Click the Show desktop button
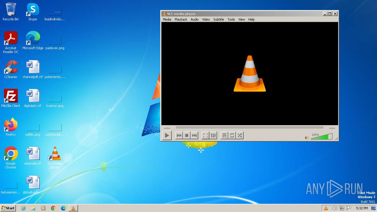 (x=373, y=208)
